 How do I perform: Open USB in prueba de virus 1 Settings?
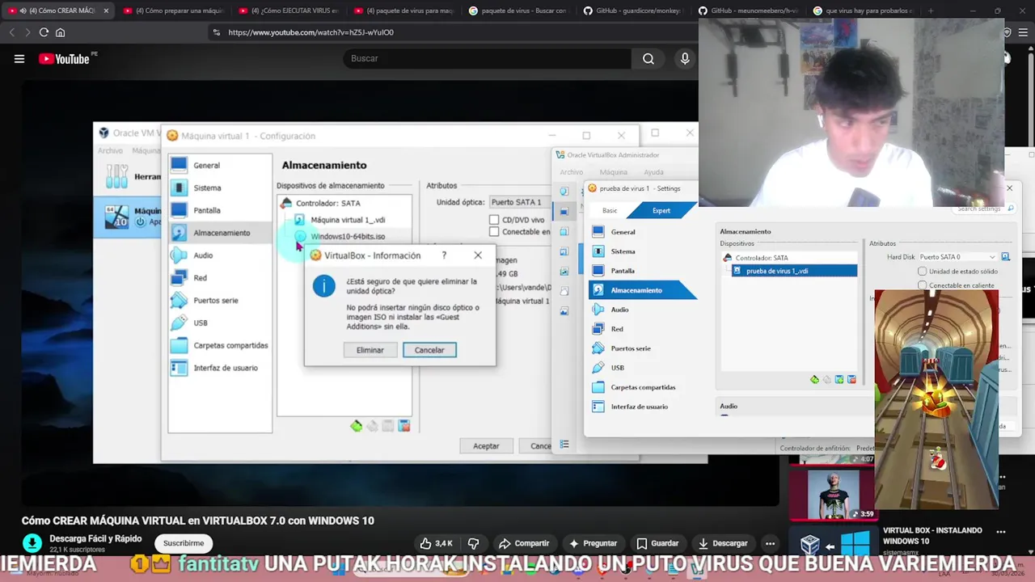click(618, 368)
